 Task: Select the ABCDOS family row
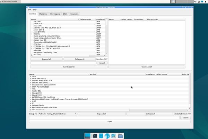(68, 22)
